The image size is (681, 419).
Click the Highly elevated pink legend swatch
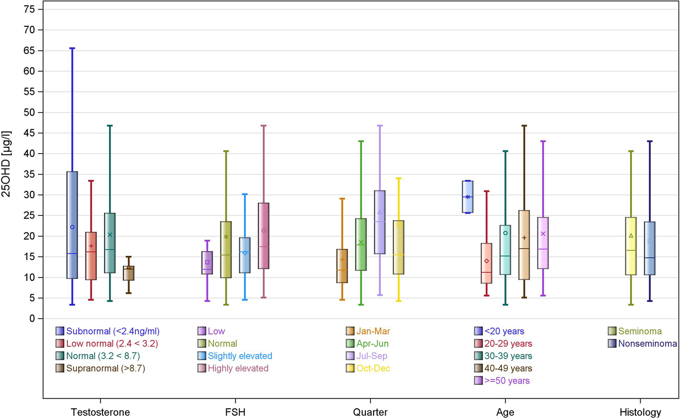point(202,369)
